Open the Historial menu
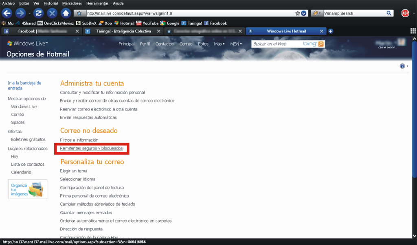The width and height of the screenshot is (417, 245). pos(50,3)
